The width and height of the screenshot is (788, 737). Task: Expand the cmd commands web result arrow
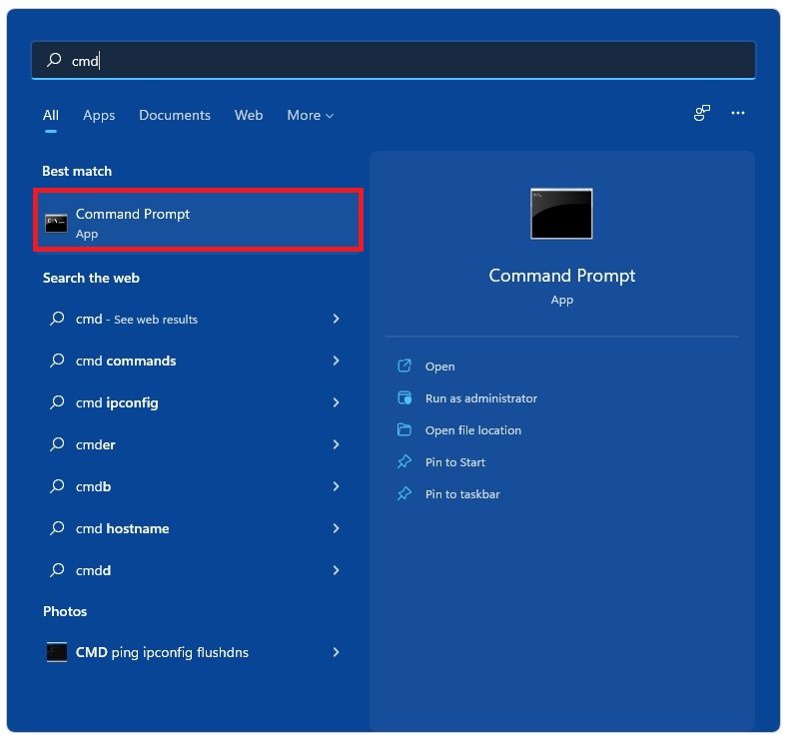coord(336,361)
